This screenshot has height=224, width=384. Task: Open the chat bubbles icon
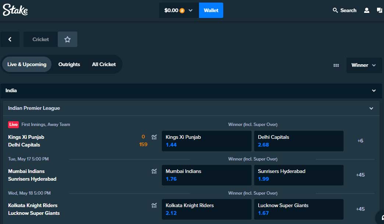(379, 10)
